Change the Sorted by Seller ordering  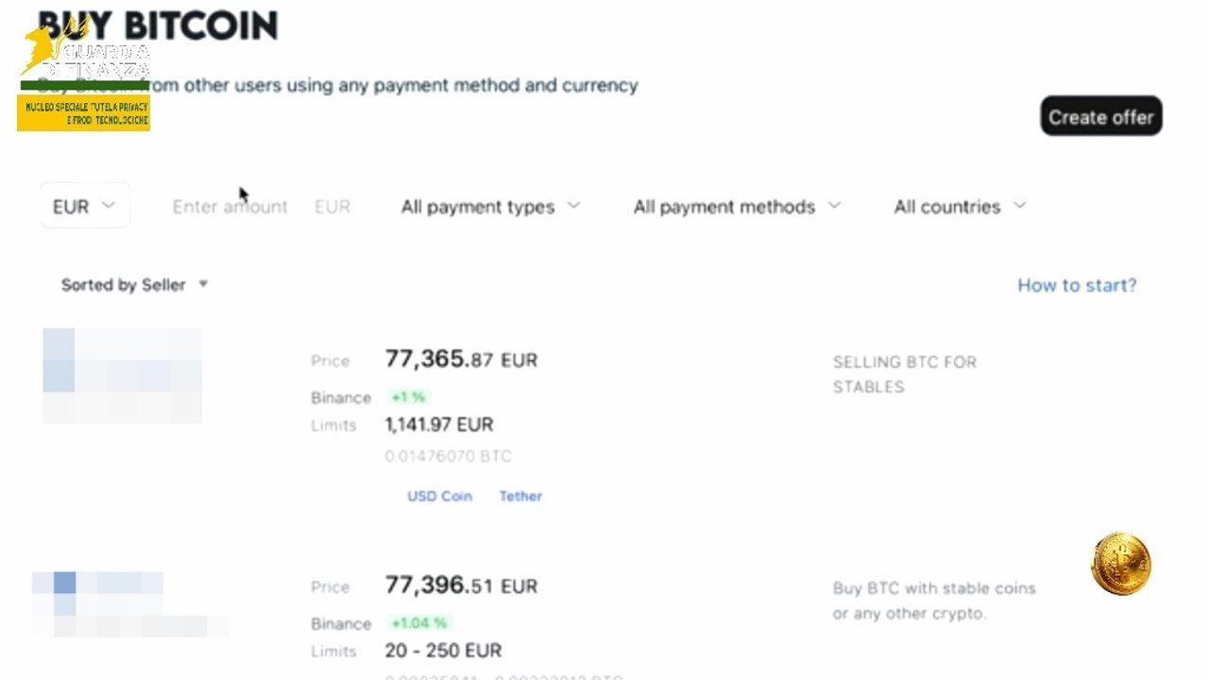134,284
